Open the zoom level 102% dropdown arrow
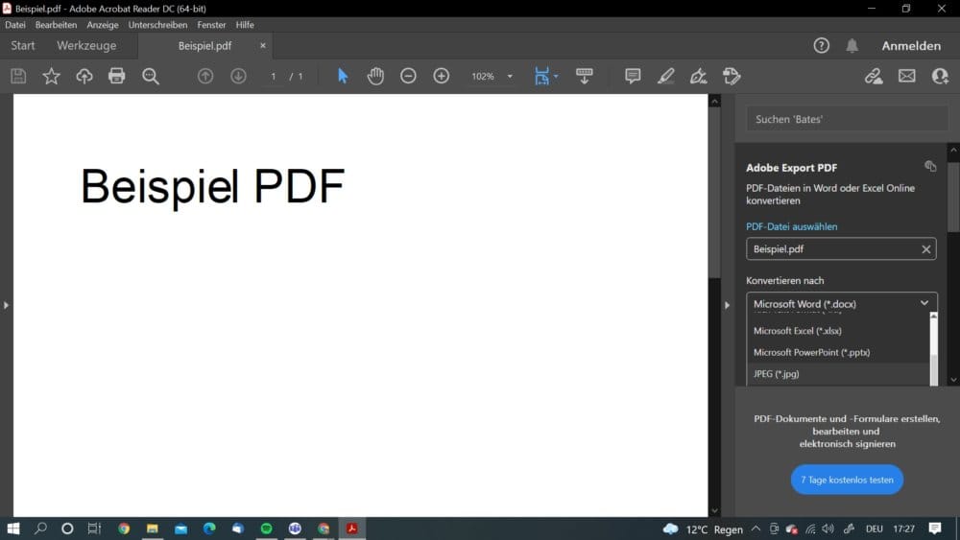This screenshot has height=540, width=960. coord(510,77)
